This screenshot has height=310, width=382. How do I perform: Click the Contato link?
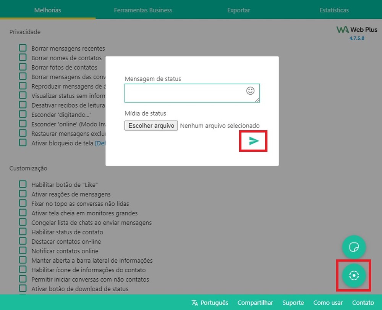tap(363, 302)
